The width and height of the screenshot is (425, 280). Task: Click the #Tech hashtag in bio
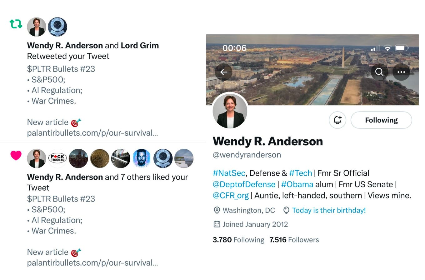pyautogui.click(x=301, y=173)
